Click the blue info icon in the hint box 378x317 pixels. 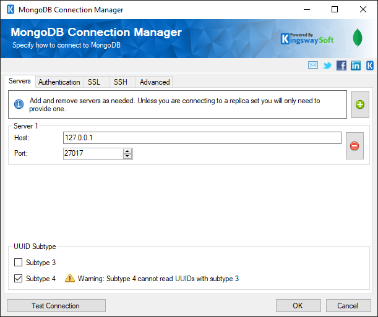point(19,104)
